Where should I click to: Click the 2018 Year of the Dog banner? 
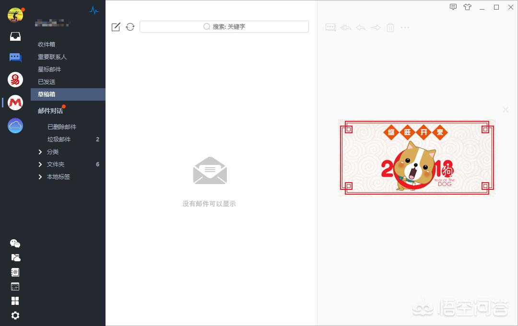point(417,158)
